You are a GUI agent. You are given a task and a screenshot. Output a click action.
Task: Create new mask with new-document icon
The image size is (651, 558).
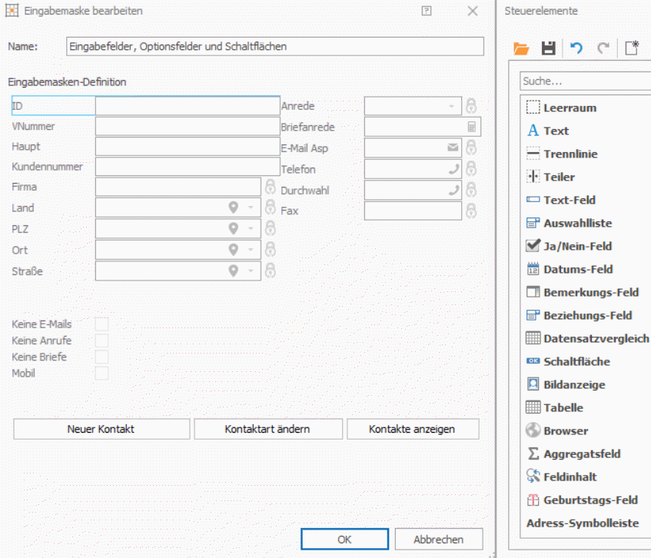point(632,48)
